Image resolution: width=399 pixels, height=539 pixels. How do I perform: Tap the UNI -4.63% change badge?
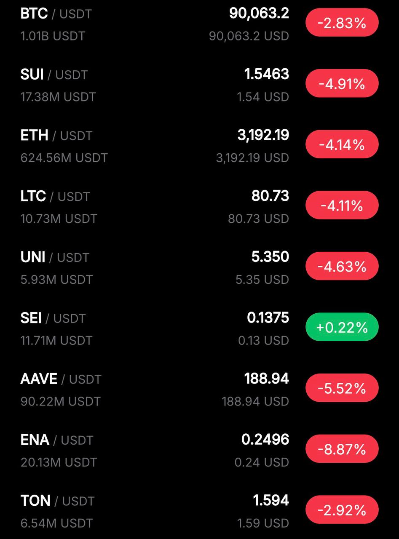click(x=342, y=266)
